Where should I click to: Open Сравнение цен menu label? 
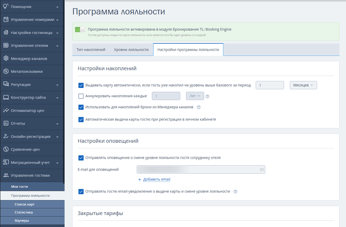25,149
